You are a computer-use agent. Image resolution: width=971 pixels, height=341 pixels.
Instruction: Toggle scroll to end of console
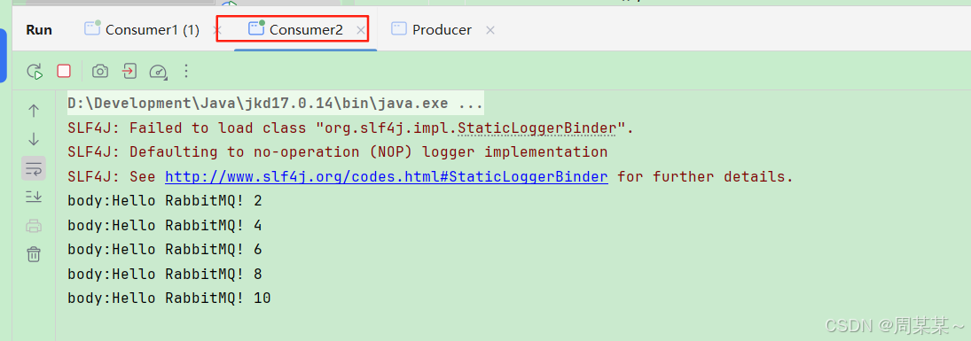[x=34, y=197]
